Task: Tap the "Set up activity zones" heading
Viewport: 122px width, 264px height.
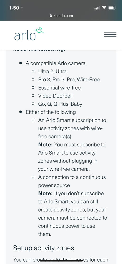Action: coord(44,248)
